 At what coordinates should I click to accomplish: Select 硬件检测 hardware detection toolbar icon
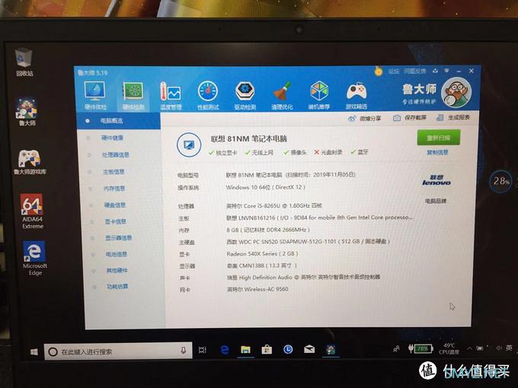click(x=133, y=95)
